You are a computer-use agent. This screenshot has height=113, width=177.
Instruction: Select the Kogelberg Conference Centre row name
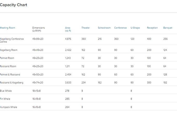(x=12, y=40)
